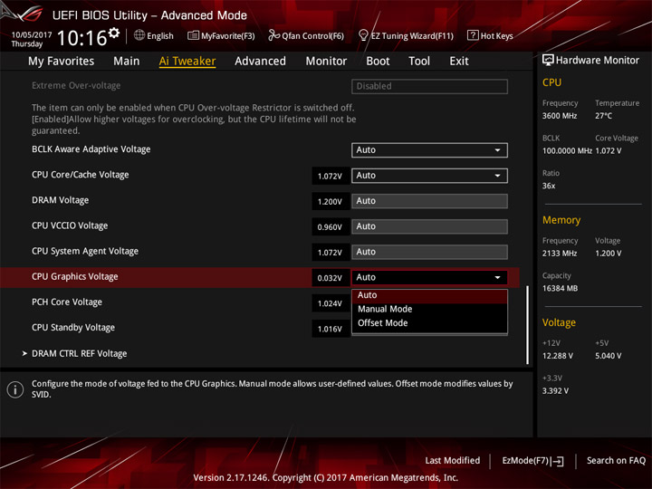Click the Hardware Monitor screen icon
Viewport: 652px width, 489px height.
click(x=548, y=61)
